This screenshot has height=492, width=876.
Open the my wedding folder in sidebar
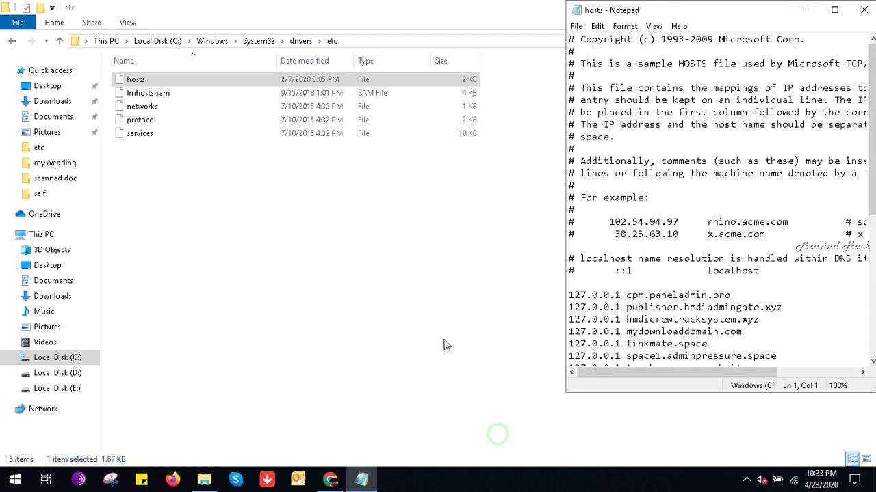pos(55,163)
